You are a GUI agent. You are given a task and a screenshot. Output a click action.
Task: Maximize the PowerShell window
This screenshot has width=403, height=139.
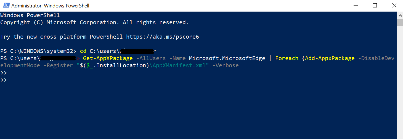coord(375,6)
